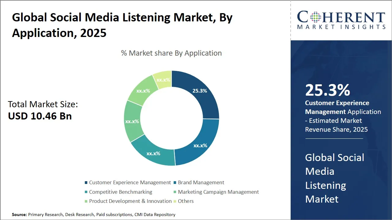Select the '% Market share By Application' subtitle
The width and height of the screenshot is (392, 220).
click(171, 53)
